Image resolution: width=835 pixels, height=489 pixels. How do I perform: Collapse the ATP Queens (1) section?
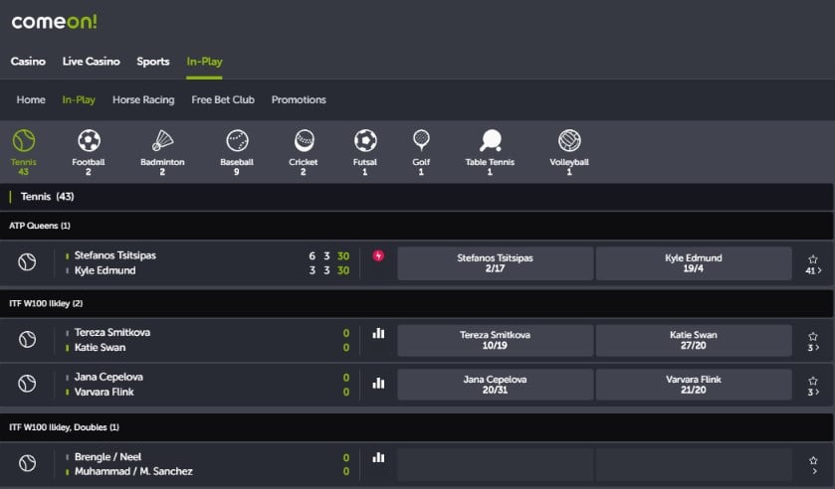(x=417, y=226)
